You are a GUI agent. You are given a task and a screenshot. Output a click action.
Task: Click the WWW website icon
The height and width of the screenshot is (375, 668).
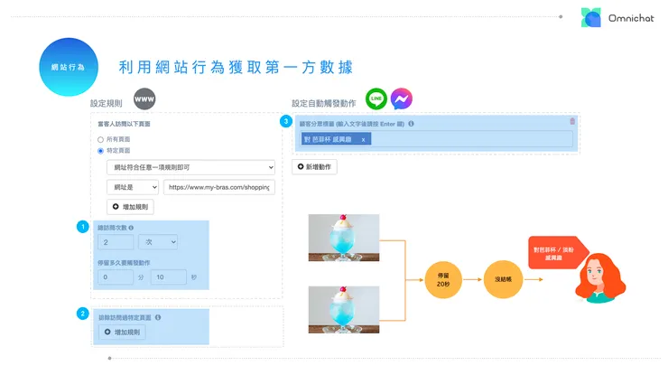pyautogui.click(x=144, y=99)
